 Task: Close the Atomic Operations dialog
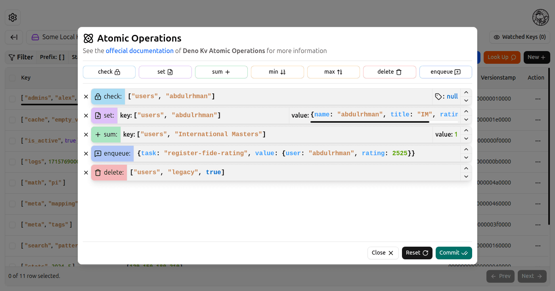point(383,253)
